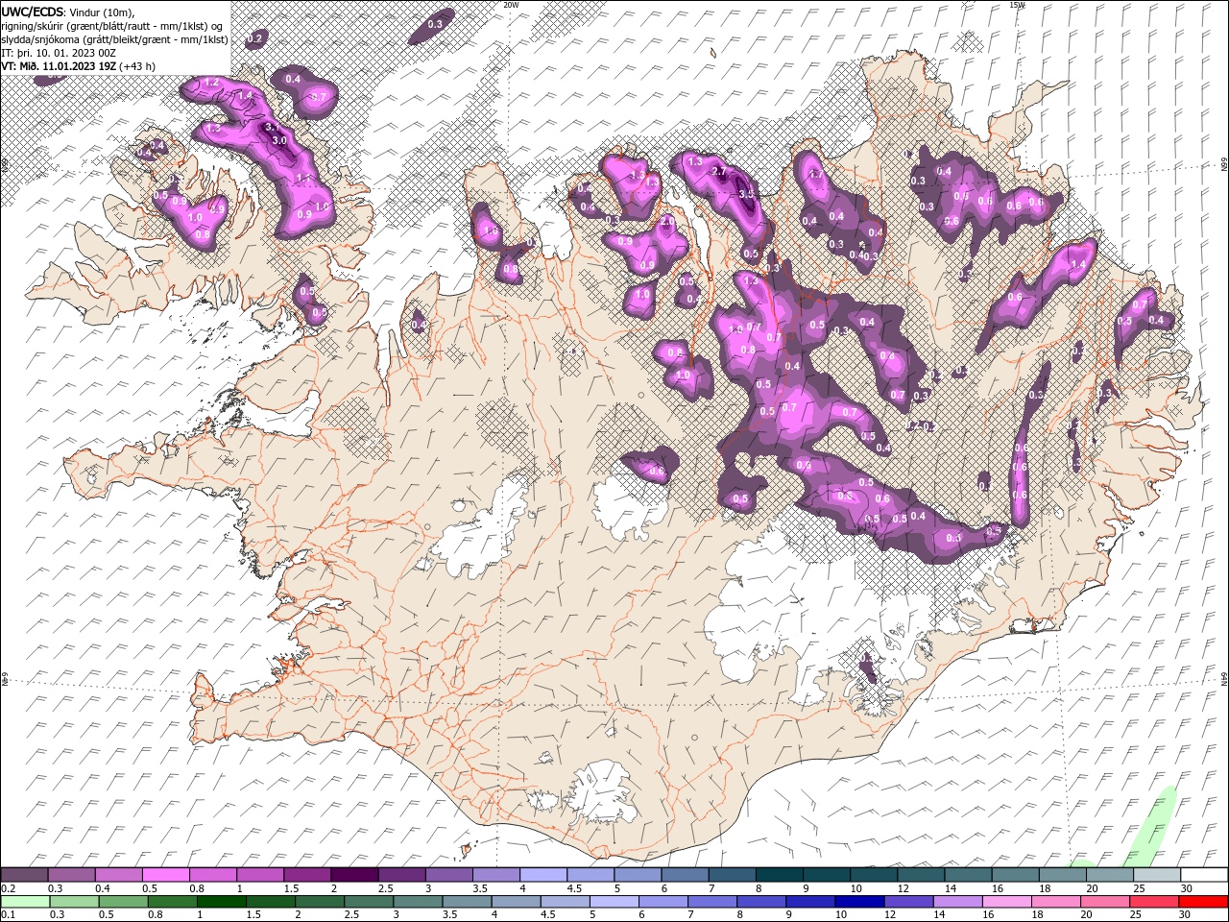Select the 0.3 swatch in purple snow legend
Image resolution: width=1229 pixels, height=922 pixels.
(x=71, y=874)
